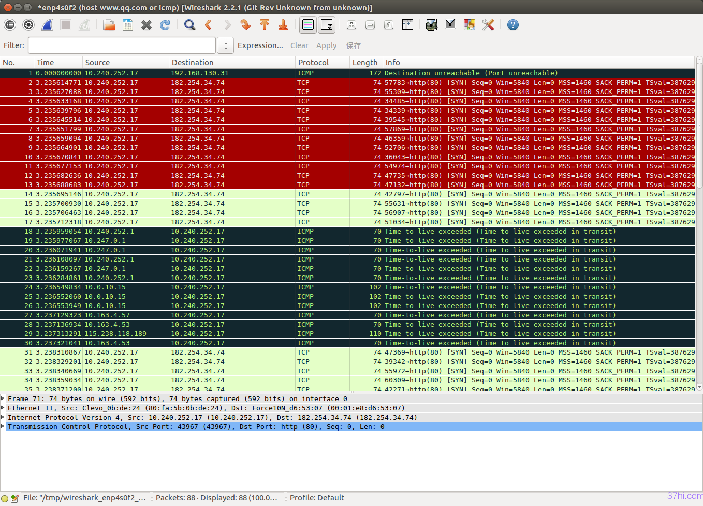Open expert info yellow status circle
Viewport: 703px width, 506px height.
pos(5,499)
